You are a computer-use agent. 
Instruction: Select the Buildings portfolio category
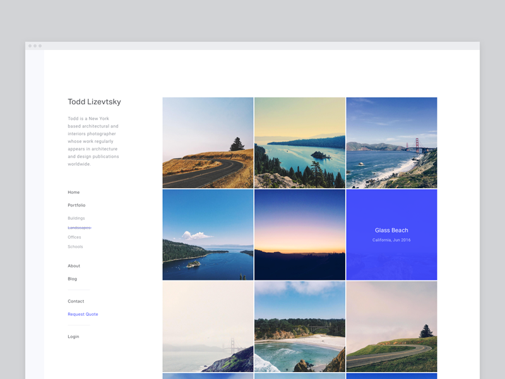76,218
